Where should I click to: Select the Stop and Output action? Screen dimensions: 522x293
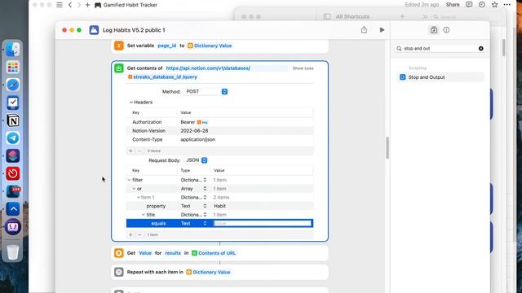point(440,77)
